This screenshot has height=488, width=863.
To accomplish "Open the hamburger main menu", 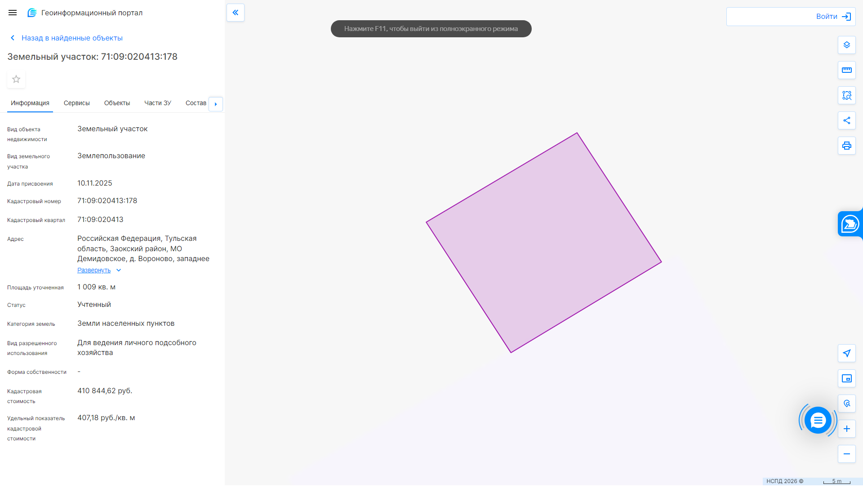I will (x=13, y=13).
